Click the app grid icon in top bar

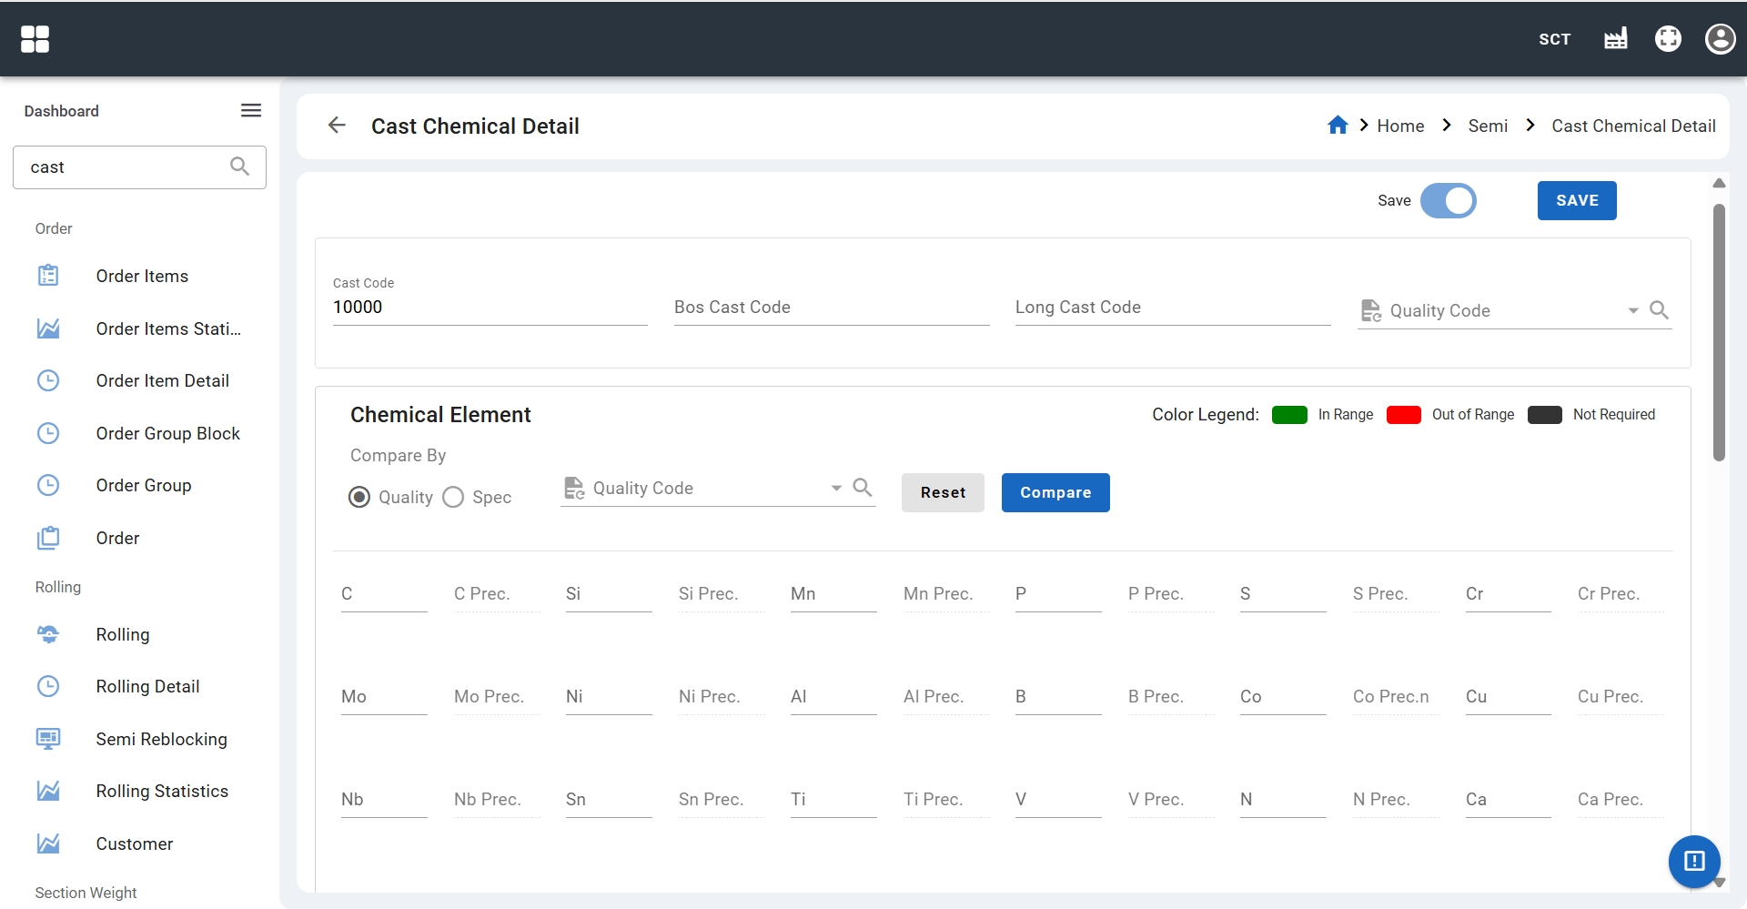[35, 39]
